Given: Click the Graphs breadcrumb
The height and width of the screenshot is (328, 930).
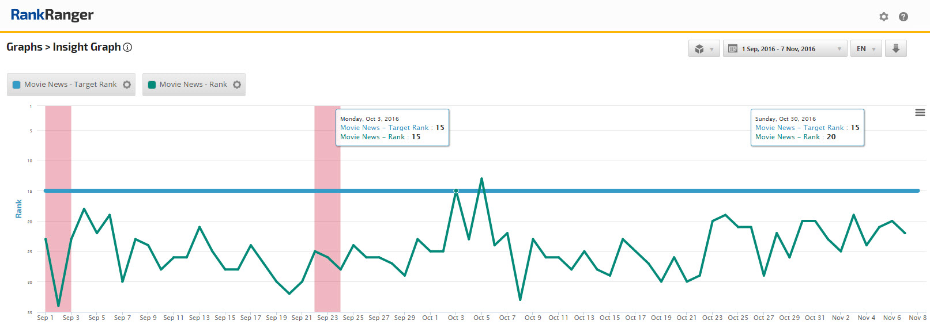Looking at the screenshot, I should 24,47.
